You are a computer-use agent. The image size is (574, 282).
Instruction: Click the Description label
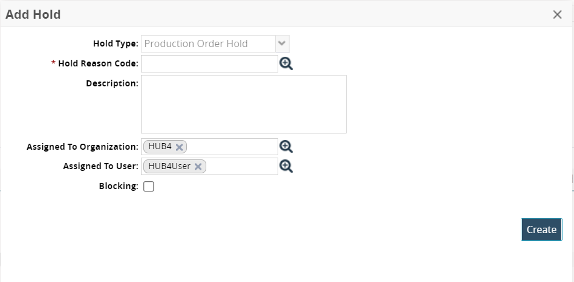pyautogui.click(x=112, y=83)
